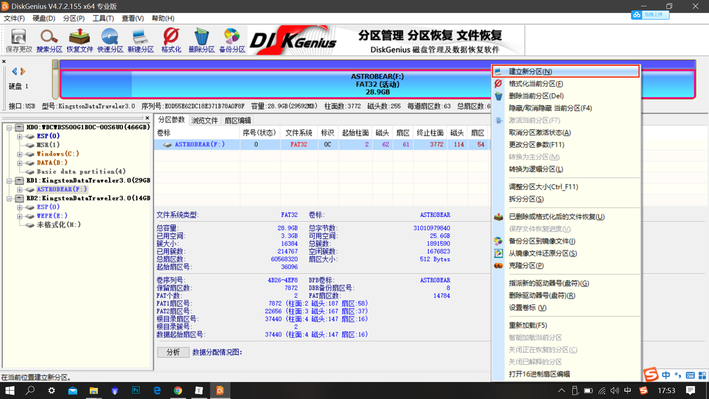Open File Explorer from the taskbar
709x399 pixels.
[94, 390]
